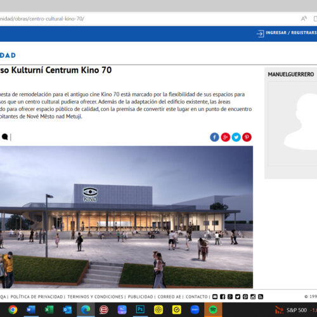
Task: Go to the Publicidad footer link
Action: point(140,297)
